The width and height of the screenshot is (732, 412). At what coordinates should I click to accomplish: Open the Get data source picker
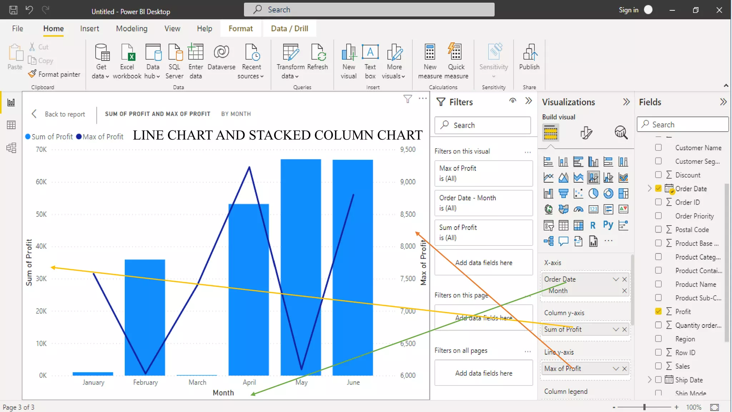(x=101, y=61)
